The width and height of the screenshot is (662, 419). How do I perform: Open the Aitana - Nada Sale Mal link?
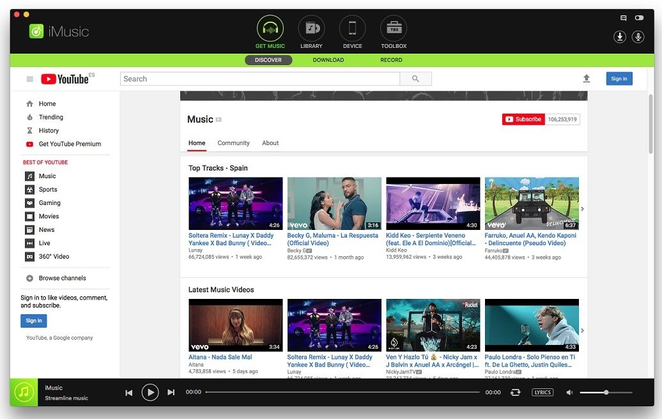point(220,357)
